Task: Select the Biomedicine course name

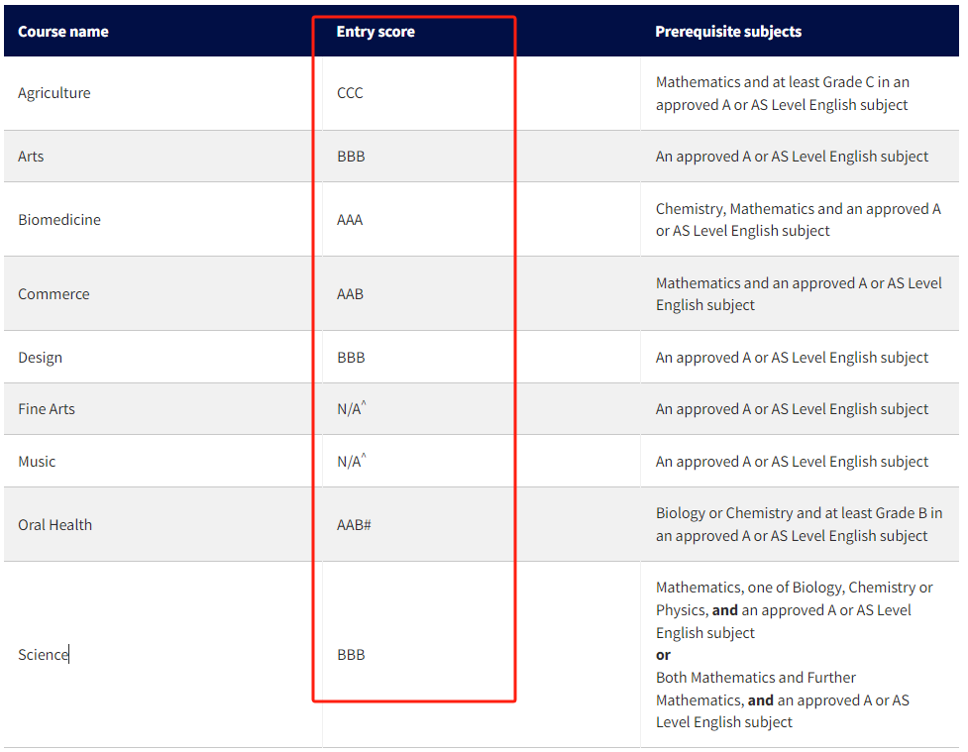Action: click(x=59, y=220)
